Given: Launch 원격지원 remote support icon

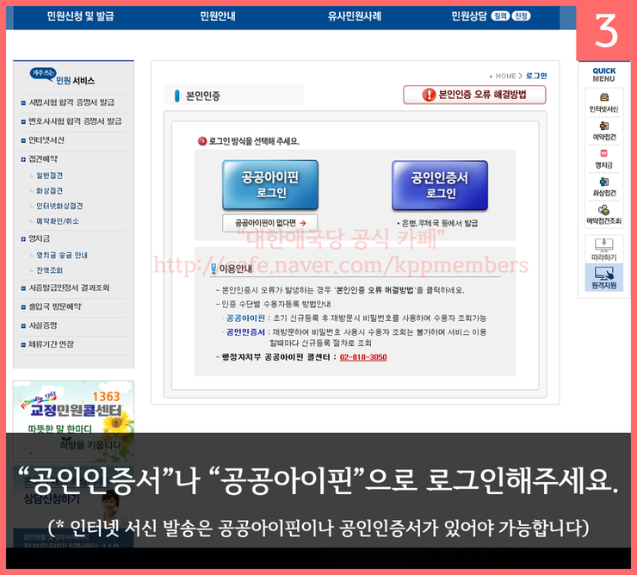Looking at the screenshot, I should (x=603, y=277).
